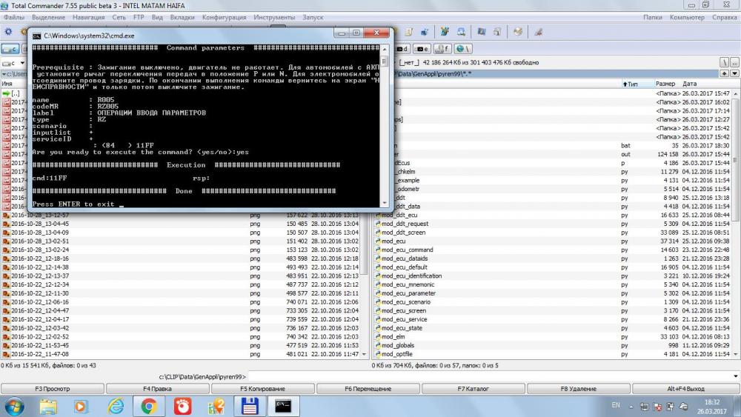Switch to Google Chrome in taskbar

149,406
